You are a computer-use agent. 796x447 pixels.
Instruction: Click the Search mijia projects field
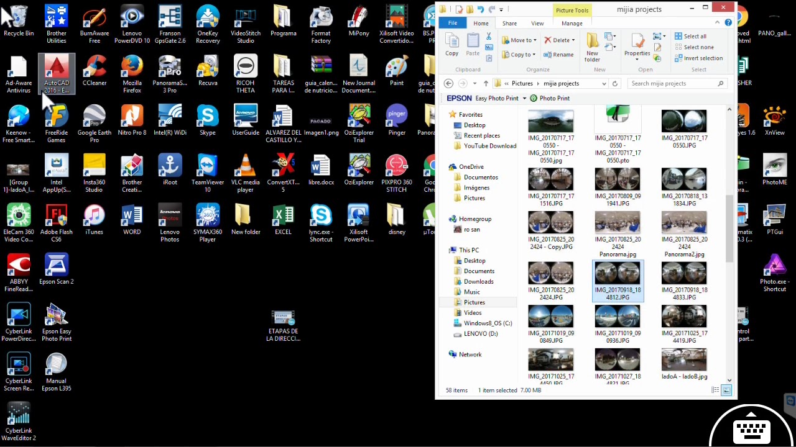pyautogui.click(x=677, y=84)
